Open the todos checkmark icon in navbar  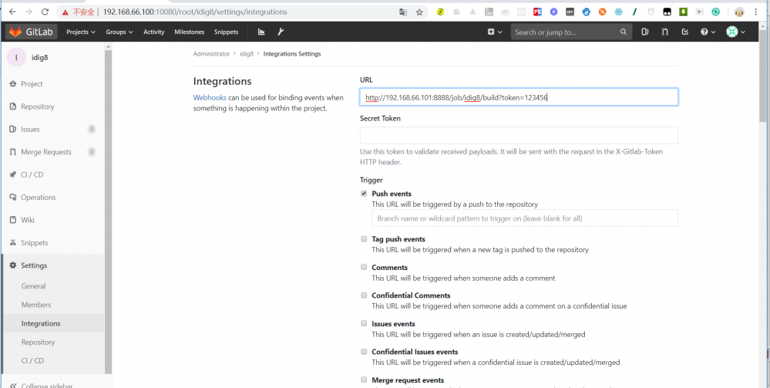(x=684, y=32)
